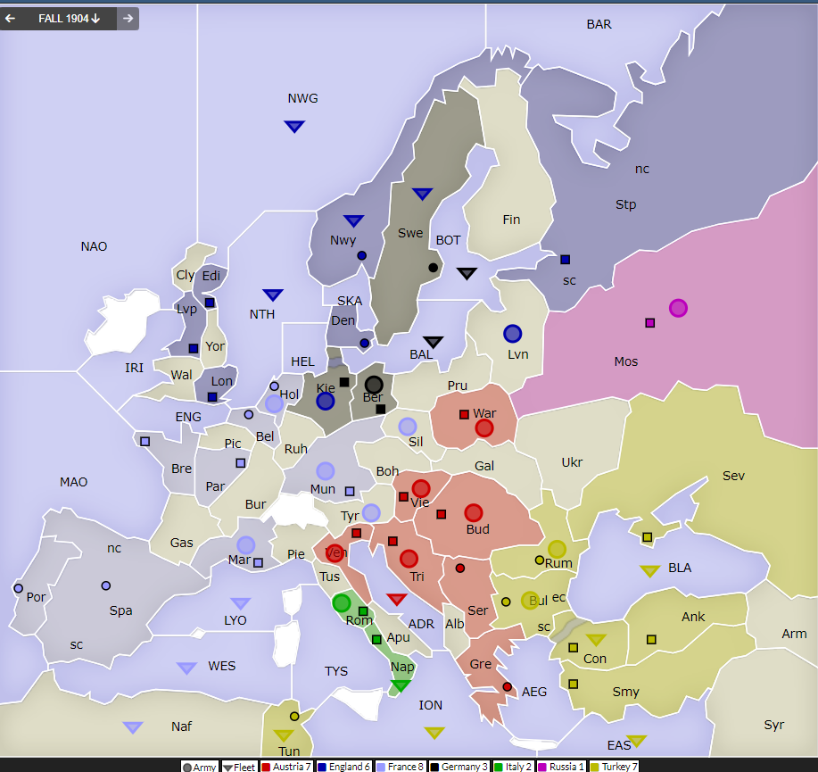Screen dimensions: 818x772
Task: Click the Turkish fleet in EAS
Action: (x=636, y=741)
